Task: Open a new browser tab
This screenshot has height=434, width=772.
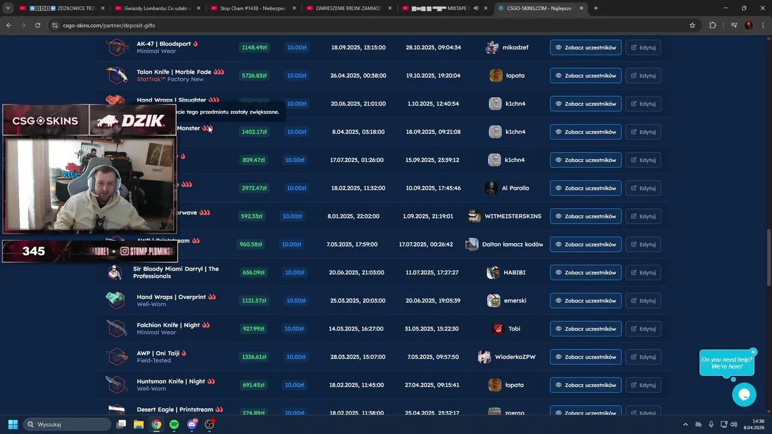Action: (596, 8)
